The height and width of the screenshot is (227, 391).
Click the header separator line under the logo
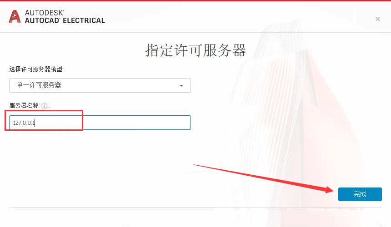pyautogui.click(x=195, y=32)
